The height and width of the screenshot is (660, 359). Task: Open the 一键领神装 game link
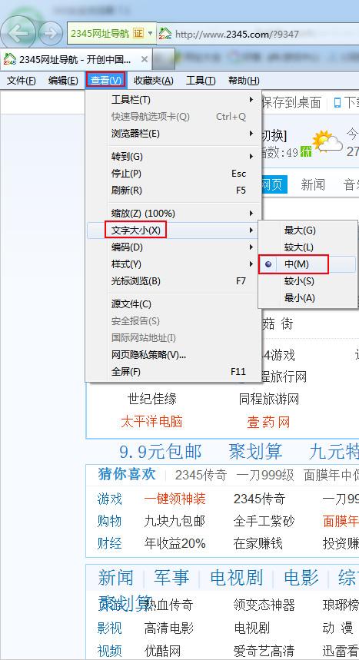(x=175, y=499)
